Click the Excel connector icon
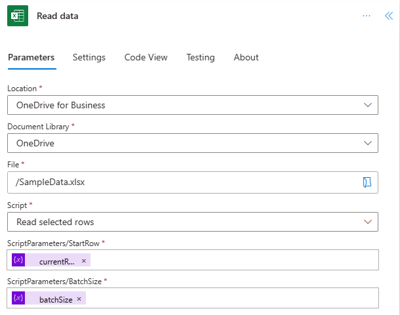This screenshot has height=315, width=400. pos(18,16)
